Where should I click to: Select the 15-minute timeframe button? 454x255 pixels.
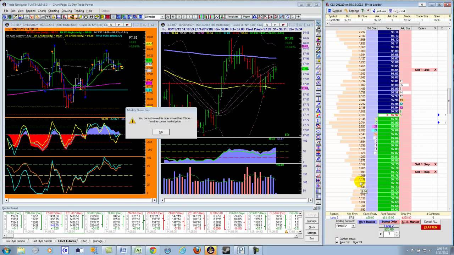coord(178,17)
